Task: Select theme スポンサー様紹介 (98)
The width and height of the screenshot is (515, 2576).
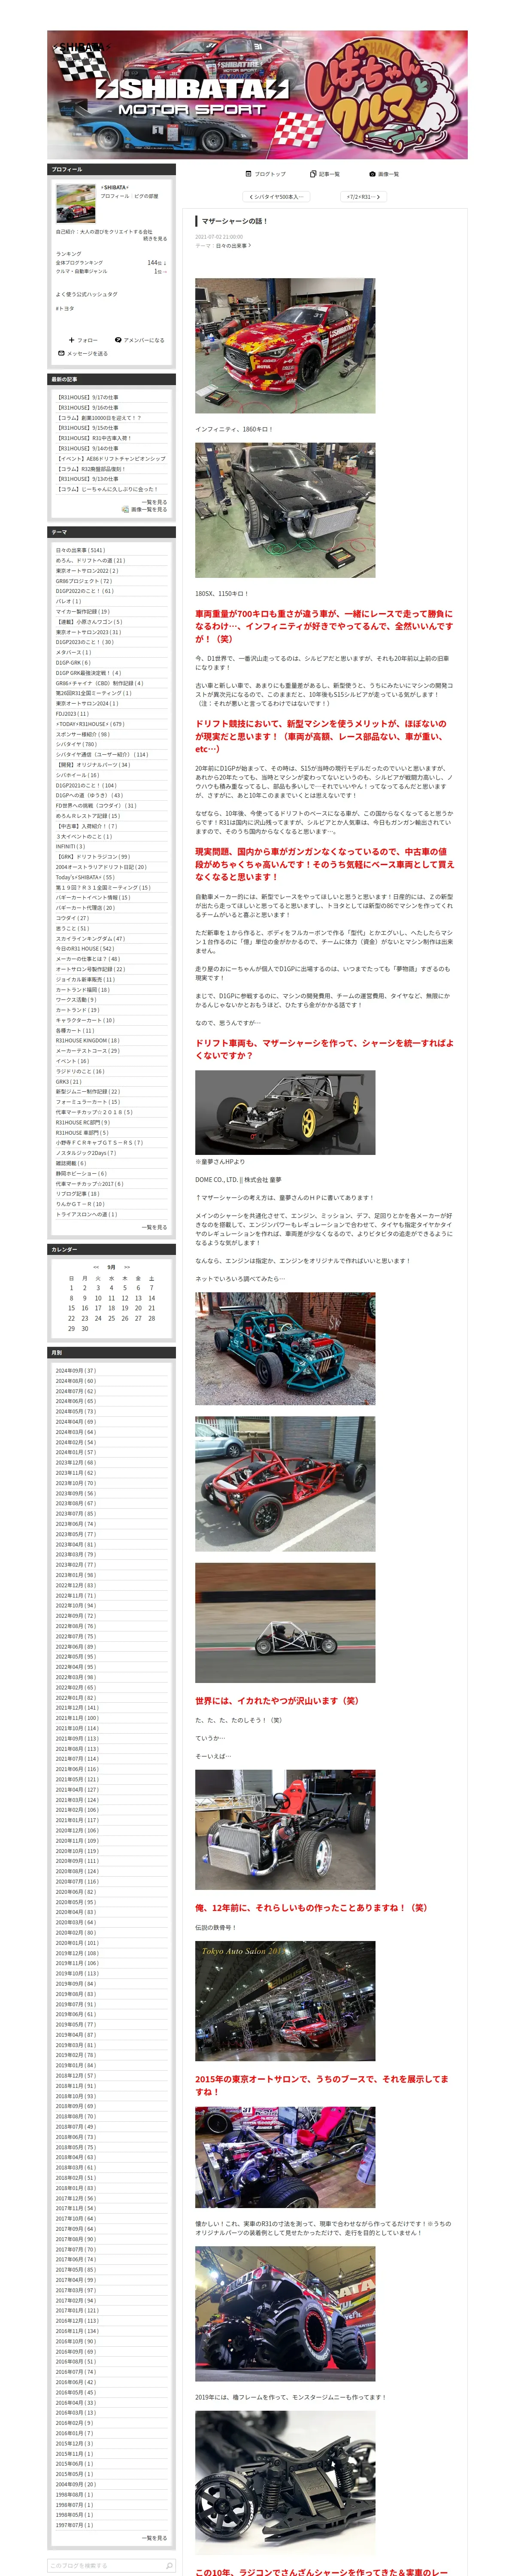Action: point(83,734)
